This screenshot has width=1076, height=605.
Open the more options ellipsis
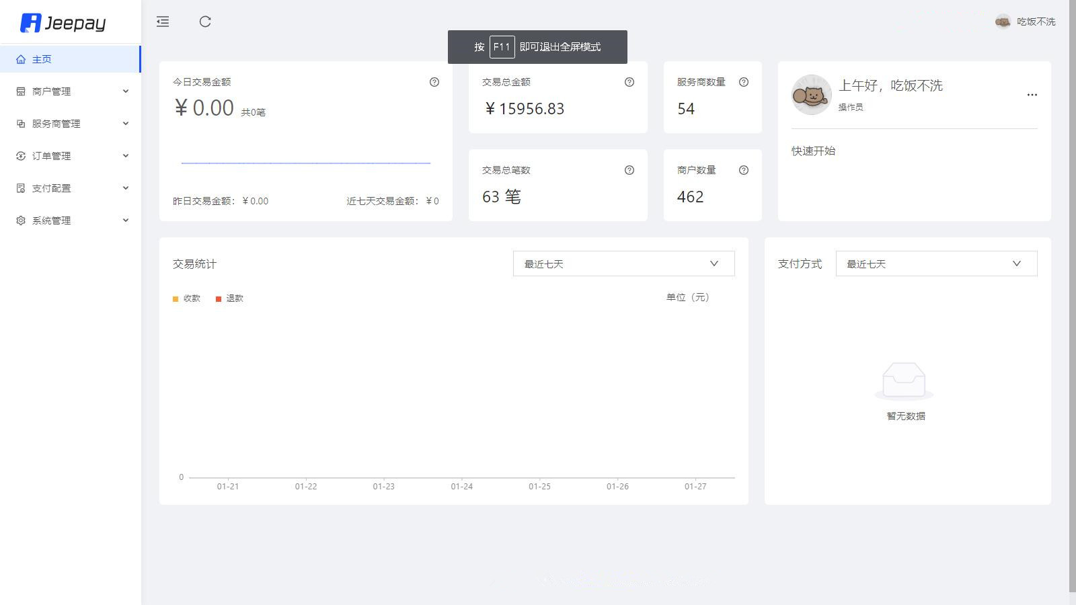1032,95
